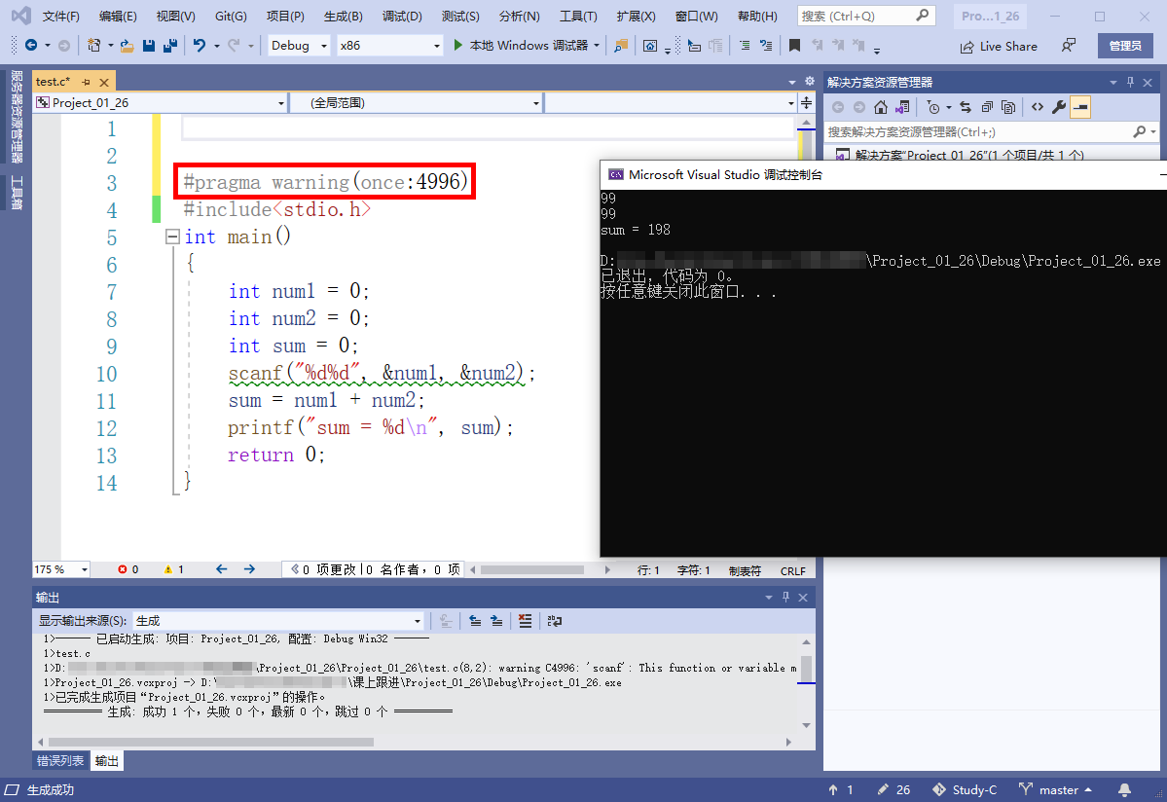Click the Live Share button
Viewport: 1167px width, 802px height.
click(999, 46)
